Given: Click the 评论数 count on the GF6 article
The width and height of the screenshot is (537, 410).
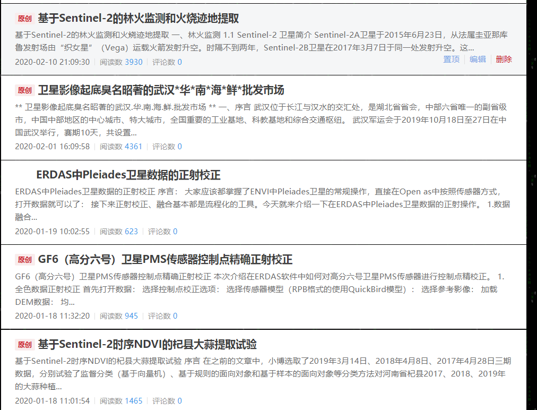Looking at the screenshot, I should [x=175, y=316].
